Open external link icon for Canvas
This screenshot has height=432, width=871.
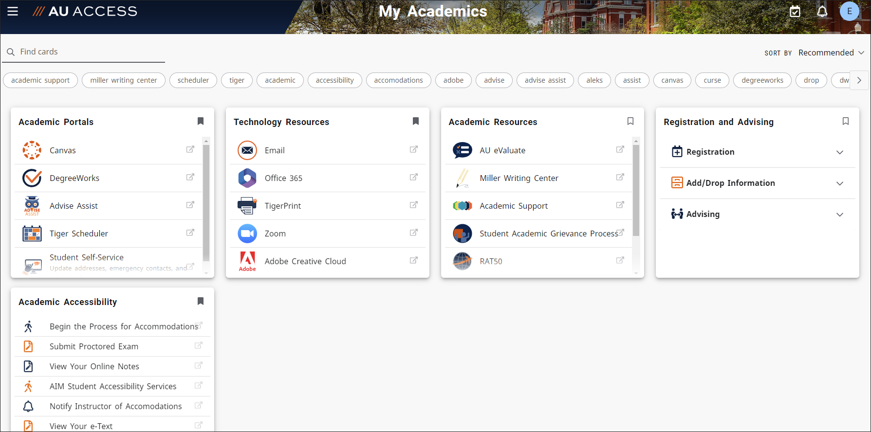tap(190, 149)
